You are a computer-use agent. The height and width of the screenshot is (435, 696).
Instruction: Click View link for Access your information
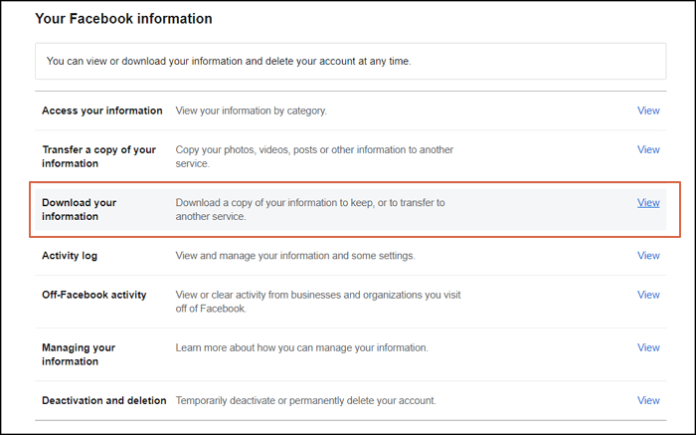coord(648,110)
